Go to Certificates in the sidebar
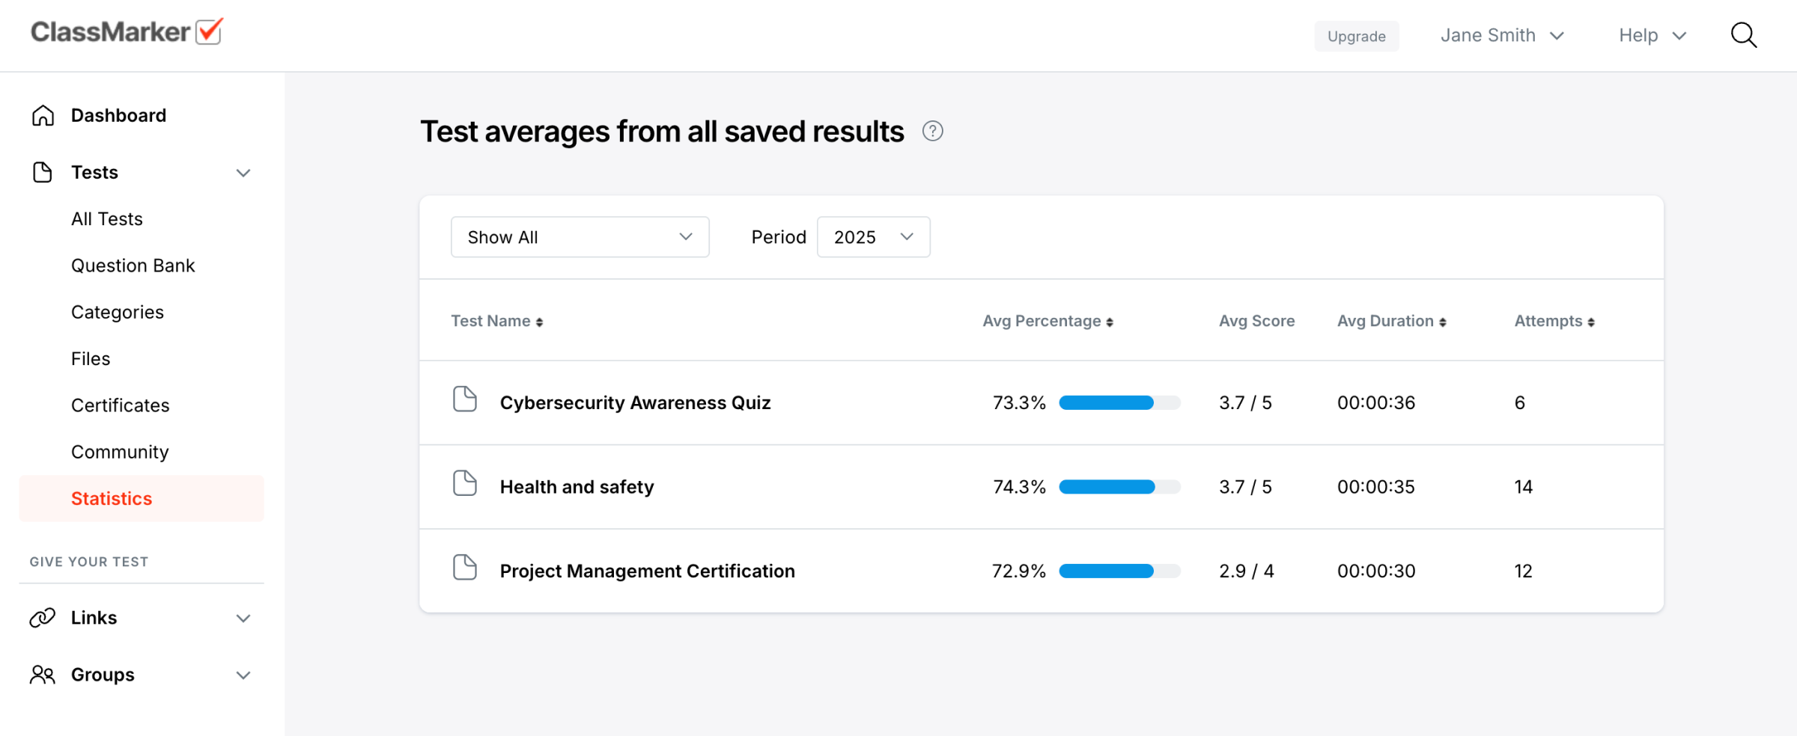Viewport: 1797px width, 736px height. tap(120, 405)
